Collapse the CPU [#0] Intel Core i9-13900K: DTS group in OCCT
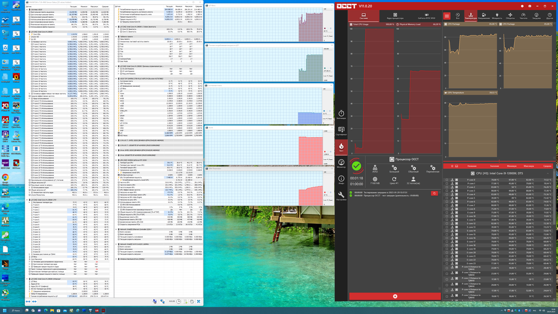Screen dimensions: 558x314 [548, 173]
